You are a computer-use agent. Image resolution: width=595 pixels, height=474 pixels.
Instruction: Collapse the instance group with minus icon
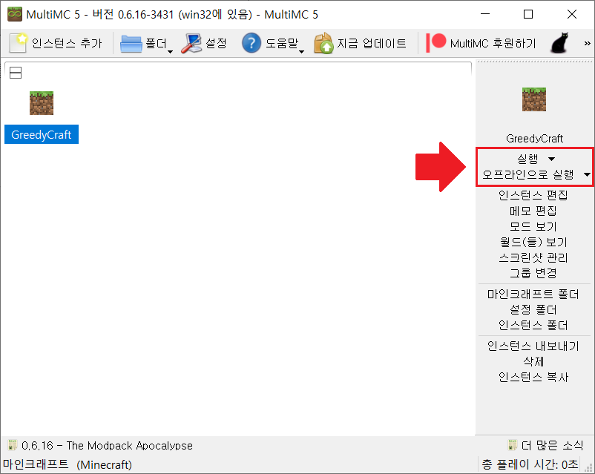[16, 73]
